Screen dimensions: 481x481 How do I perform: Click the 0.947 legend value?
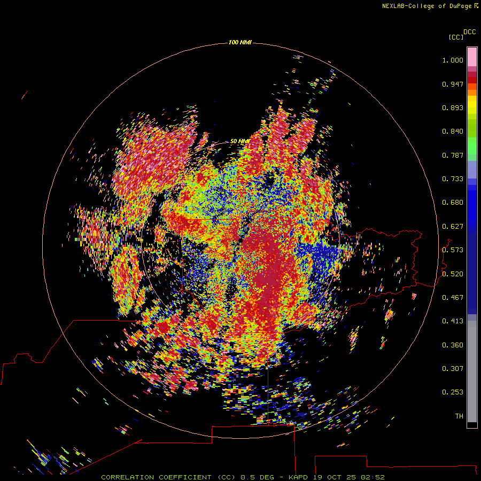tap(453, 84)
